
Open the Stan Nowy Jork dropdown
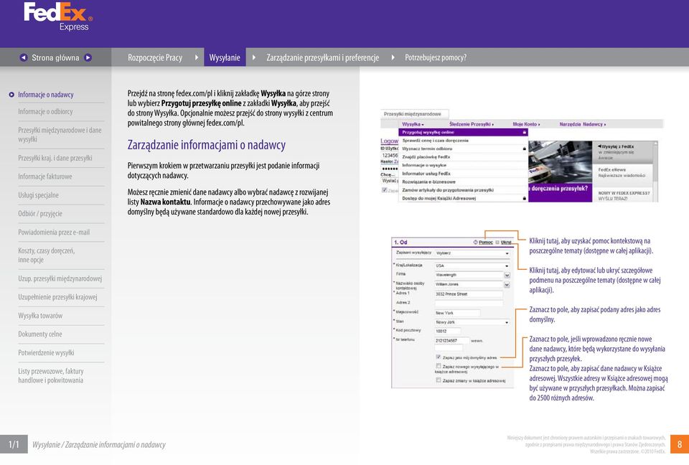click(472, 322)
